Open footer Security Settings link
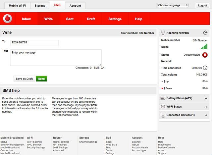Image resolution: width=212 pixels, height=155 pixels. (x=36, y=148)
